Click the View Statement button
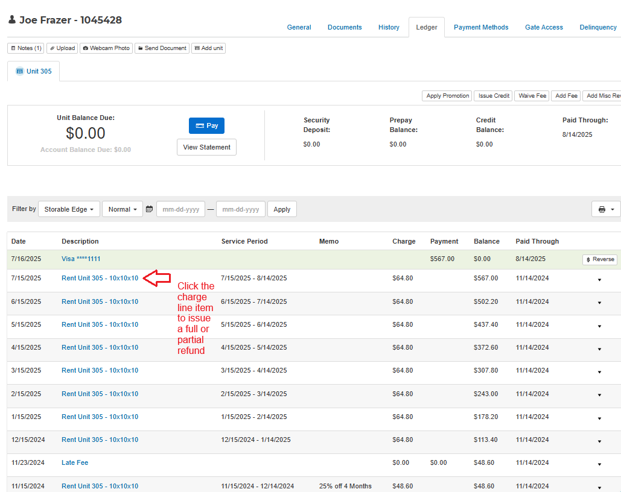 tap(206, 147)
